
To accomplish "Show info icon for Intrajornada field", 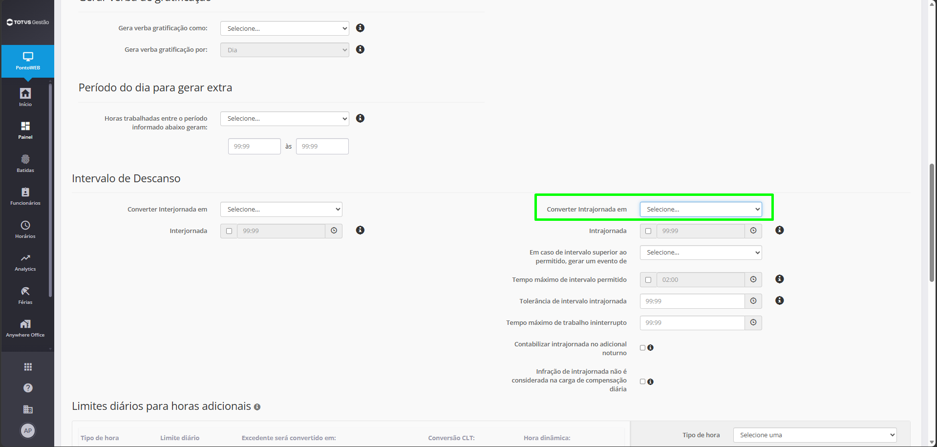I will [x=780, y=230].
